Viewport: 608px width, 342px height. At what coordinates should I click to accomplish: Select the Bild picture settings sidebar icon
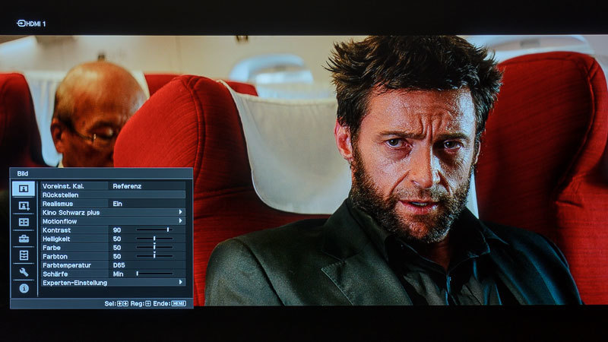pyautogui.click(x=24, y=188)
